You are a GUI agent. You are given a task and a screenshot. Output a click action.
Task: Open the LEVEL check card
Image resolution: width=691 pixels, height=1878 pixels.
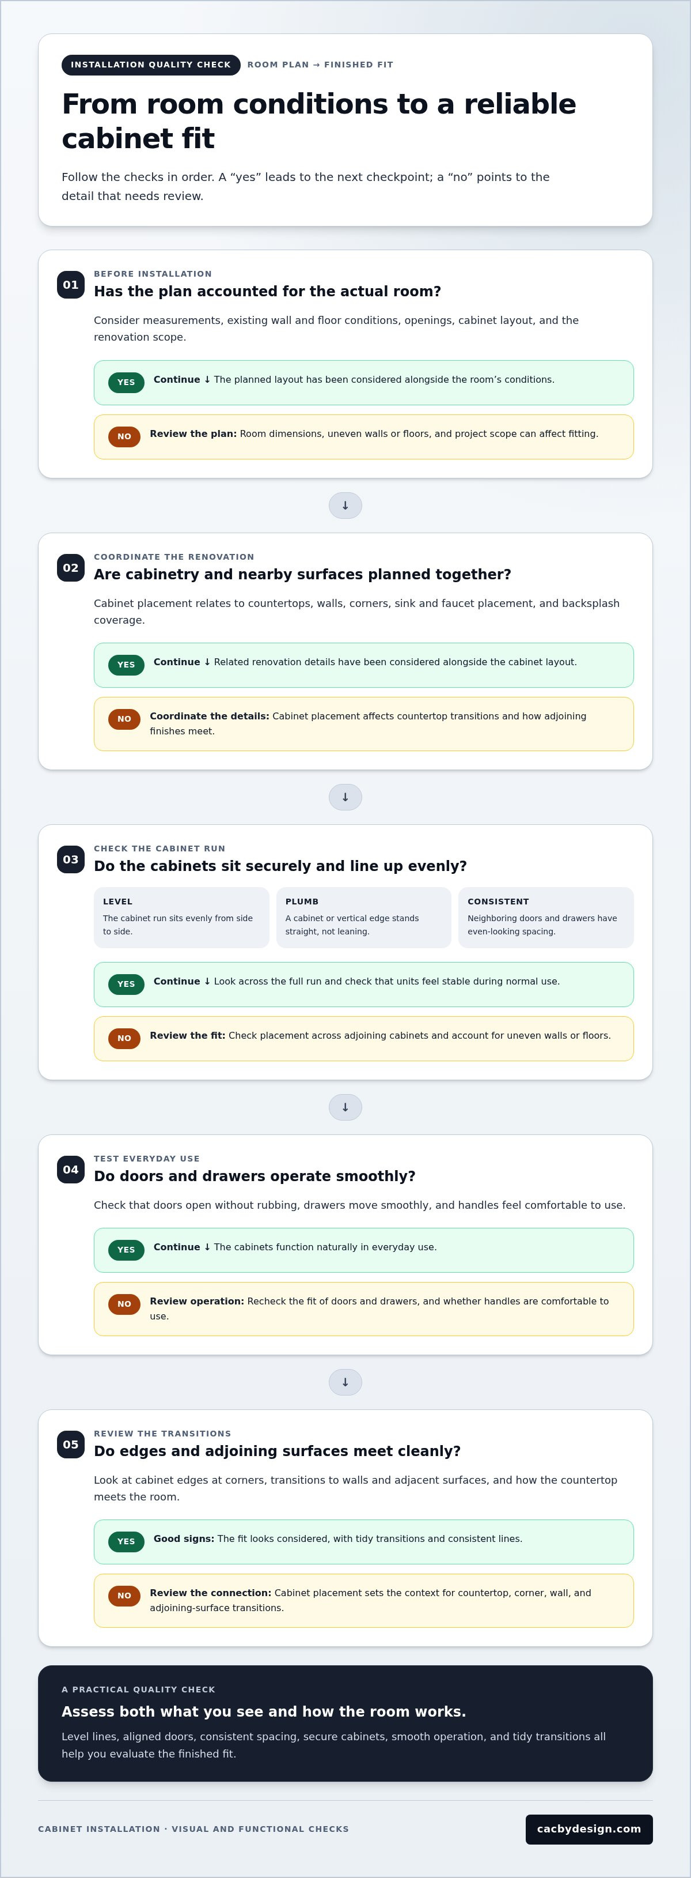[x=181, y=917]
